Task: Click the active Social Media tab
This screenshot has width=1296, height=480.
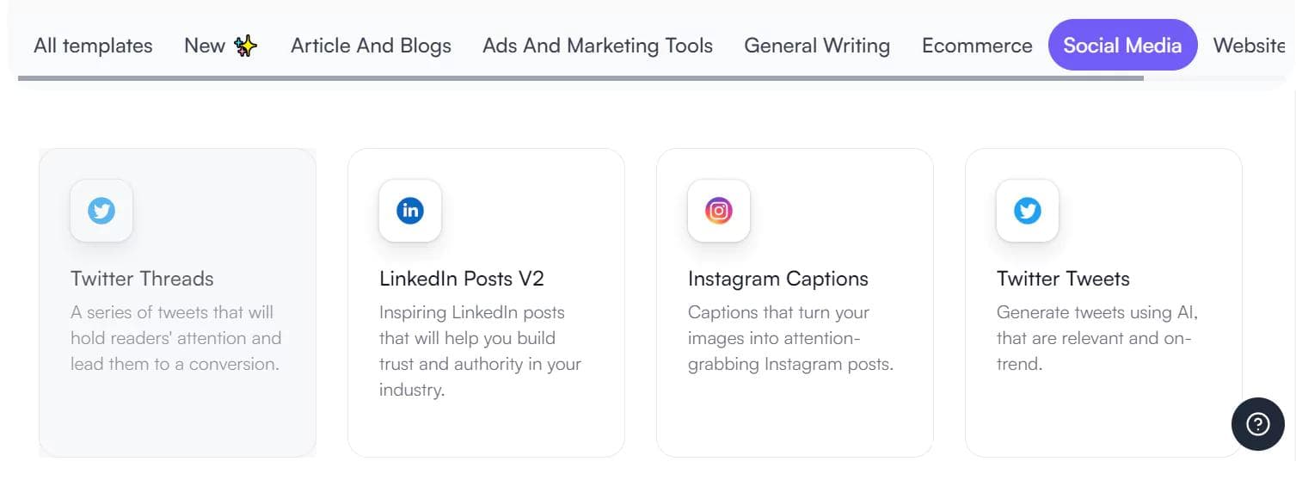Action: coord(1122,45)
